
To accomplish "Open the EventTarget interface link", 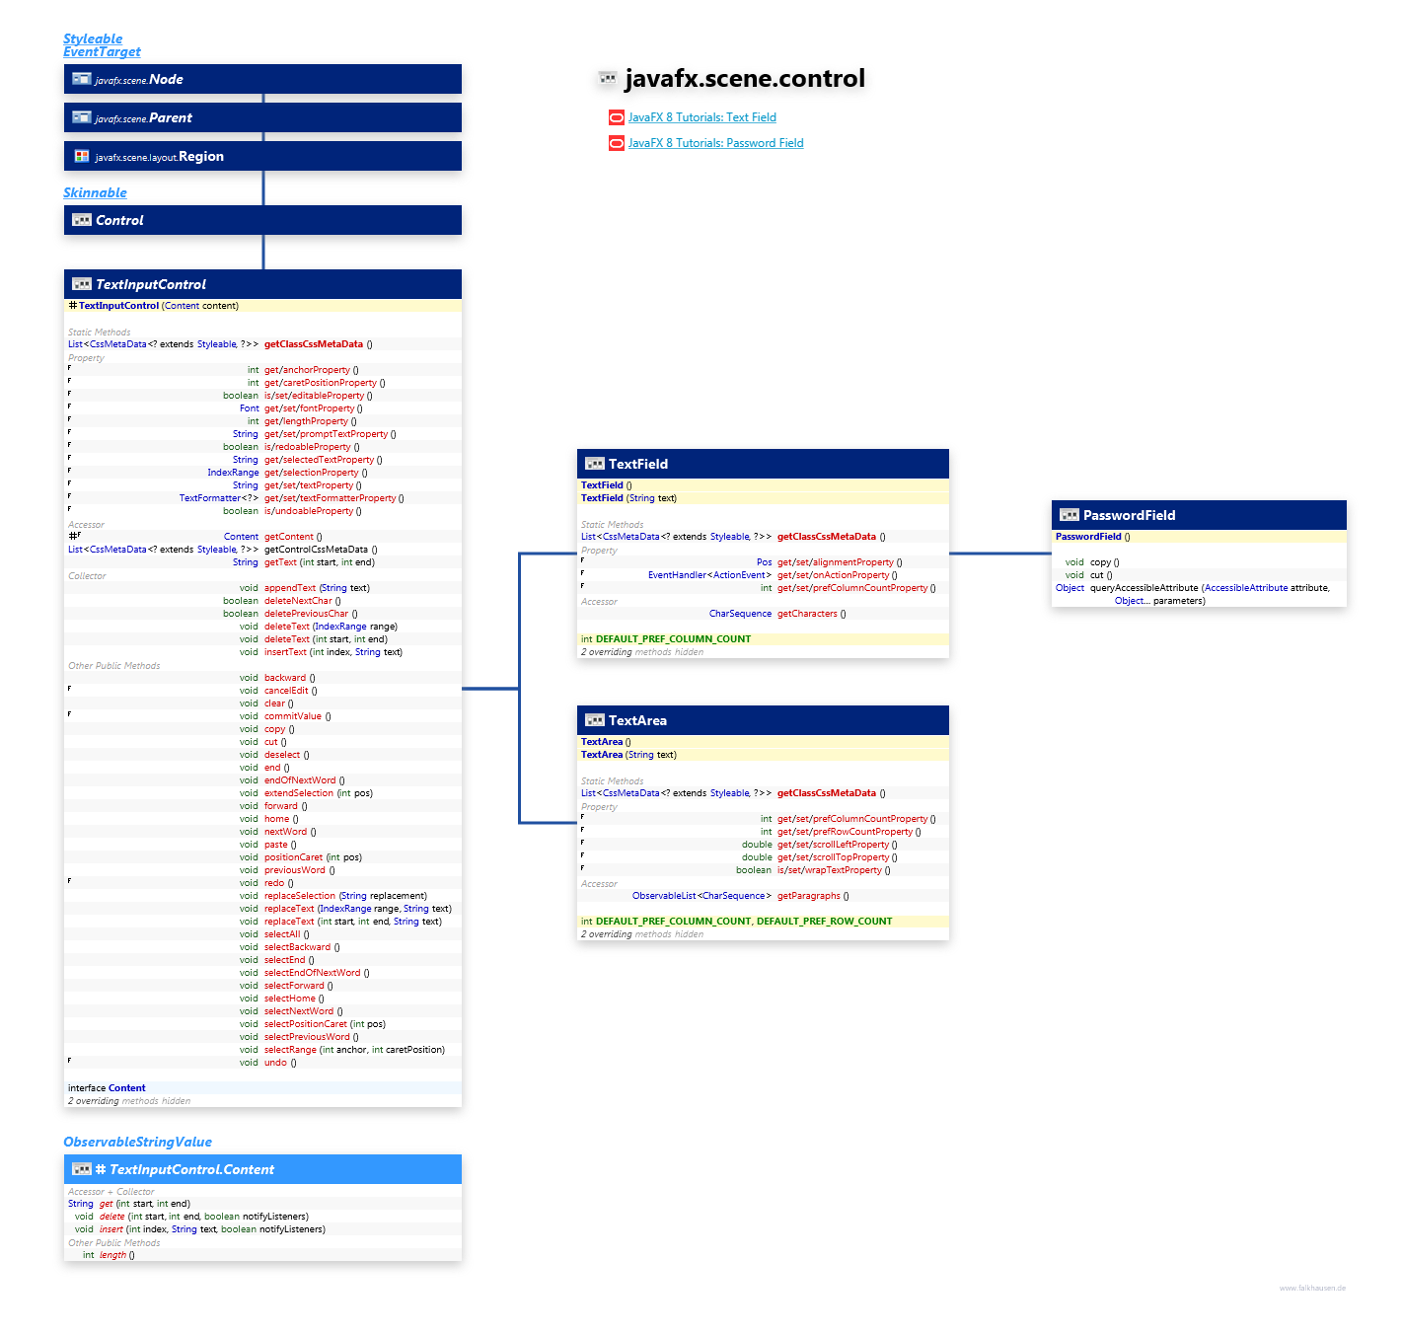I will 102,51.
